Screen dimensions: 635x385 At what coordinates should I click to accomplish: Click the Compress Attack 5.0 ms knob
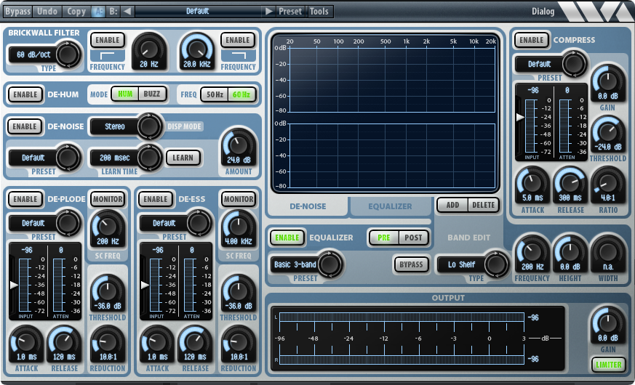532,183
